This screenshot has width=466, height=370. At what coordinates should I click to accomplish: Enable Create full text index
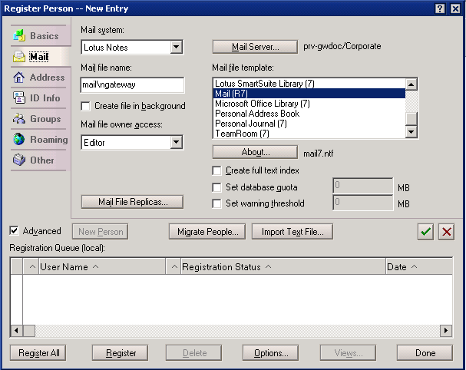coord(217,170)
